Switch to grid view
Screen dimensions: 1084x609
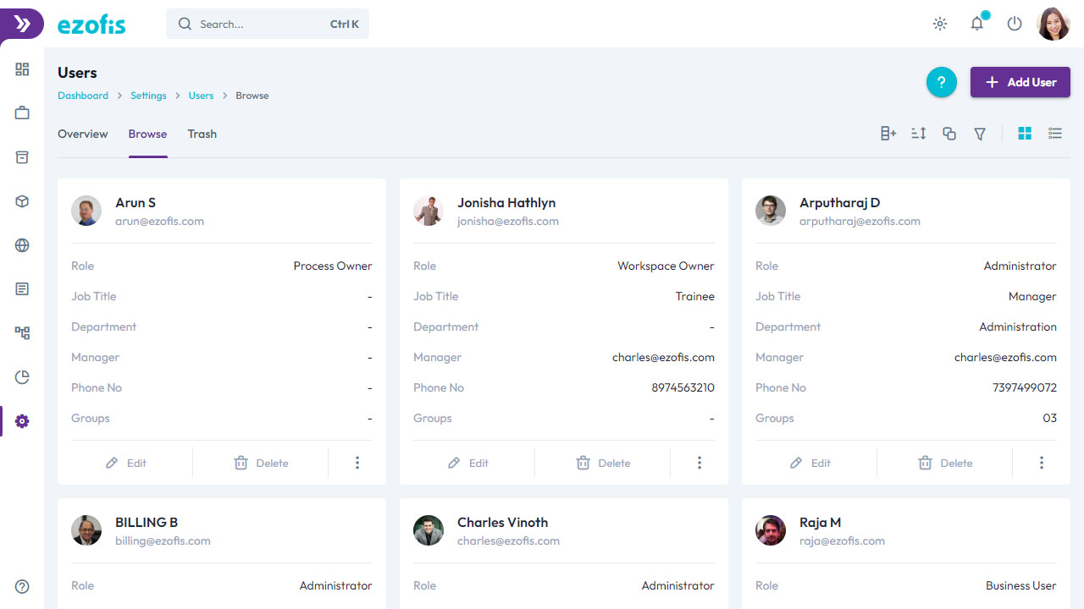pyautogui.click(x=1025, y=134)
